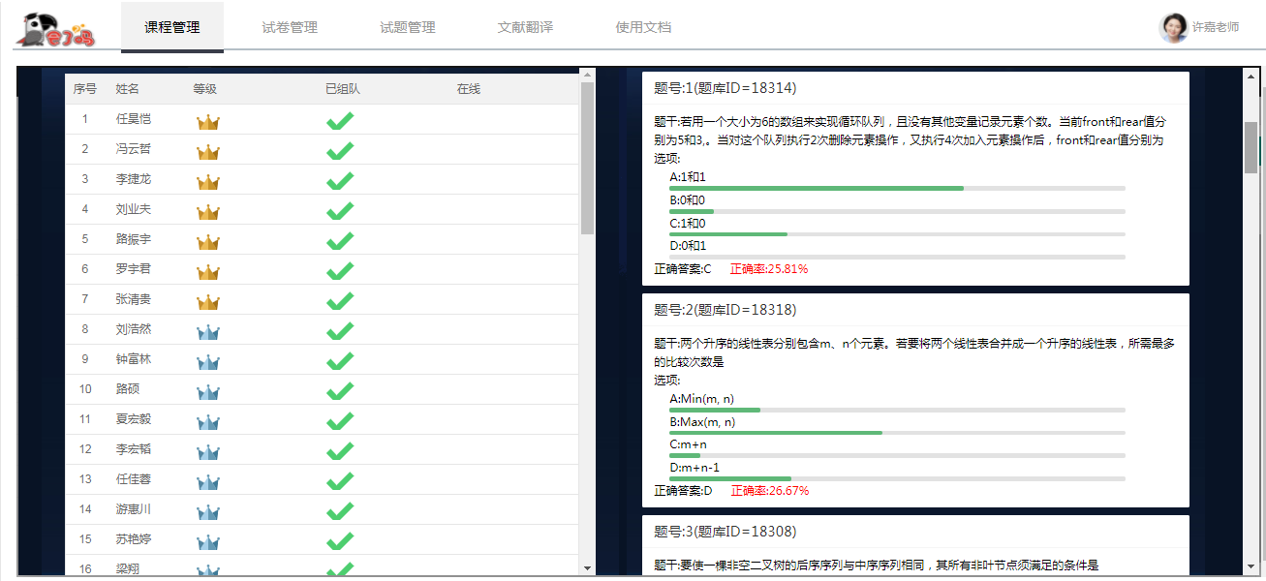This screenshot has width=1266, height=581.
Task: Click gold crown icon for 张清贵
Action: tap(208, 302)
